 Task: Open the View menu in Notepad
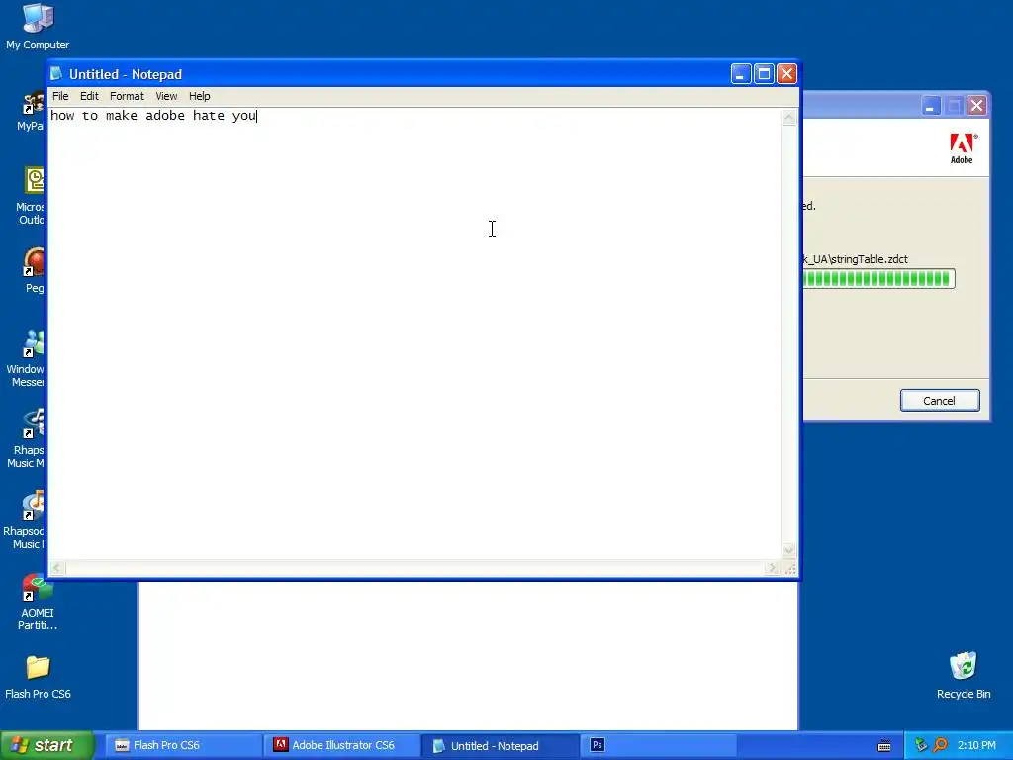tap(166, 96)
